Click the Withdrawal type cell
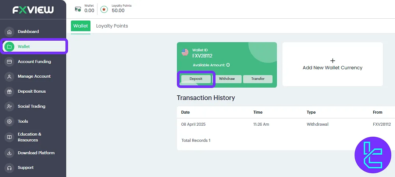Viewport: 395px width, 177px height. pos(317,124)
